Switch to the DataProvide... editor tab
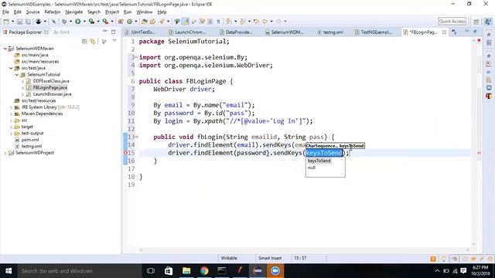495x278 pixels. (239, 32)
